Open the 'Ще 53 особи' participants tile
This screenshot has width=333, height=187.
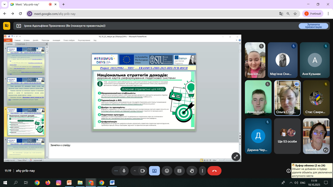(x=287, y=136)
